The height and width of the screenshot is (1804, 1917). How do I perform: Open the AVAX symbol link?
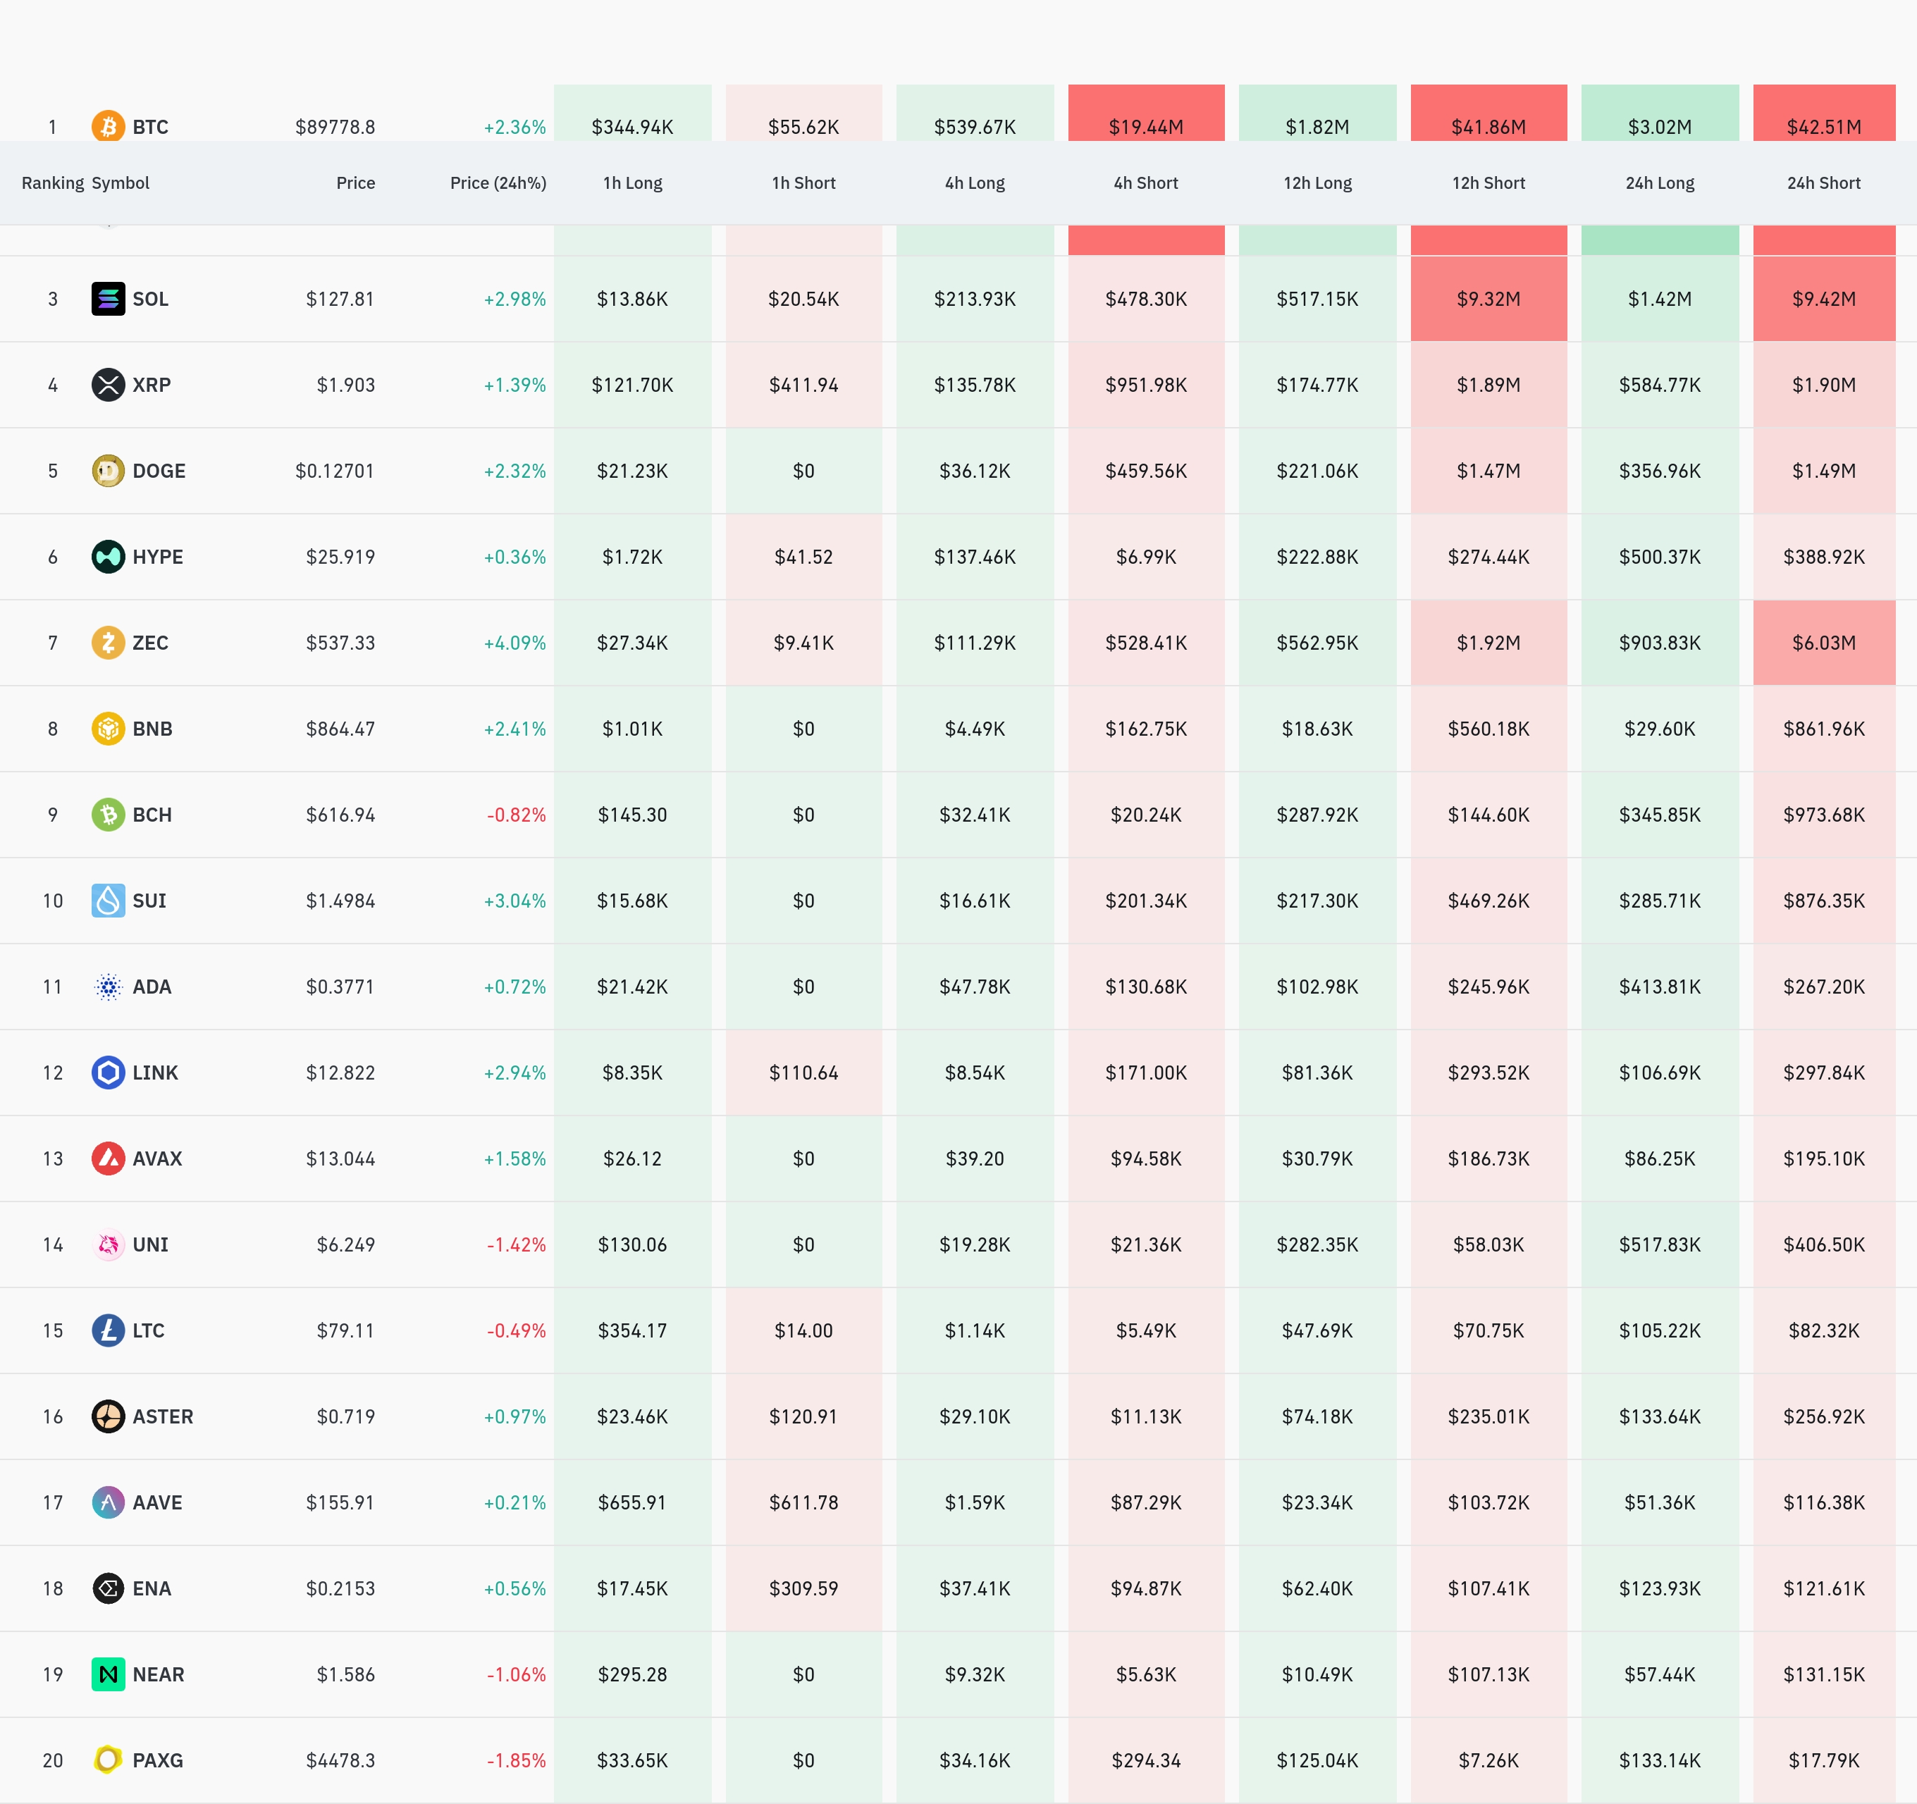157,1159
